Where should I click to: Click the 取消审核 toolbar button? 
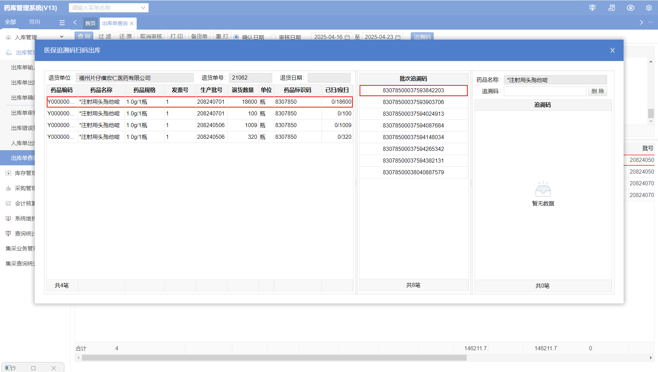(x=151, y=36)
